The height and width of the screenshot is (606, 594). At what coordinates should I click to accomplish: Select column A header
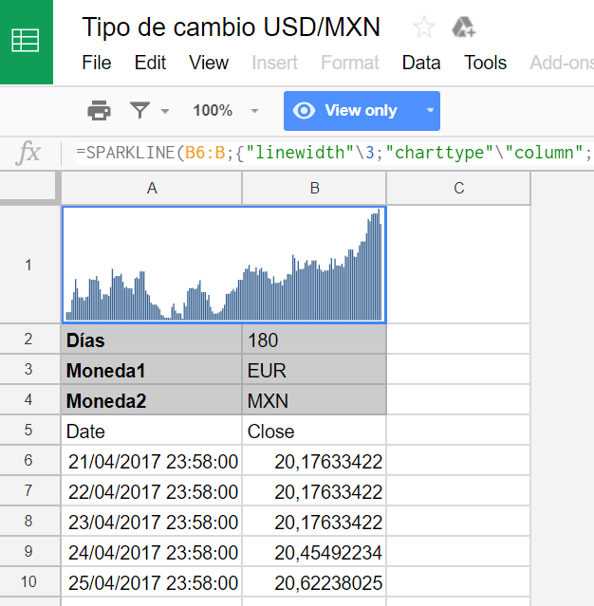point(152,188)
